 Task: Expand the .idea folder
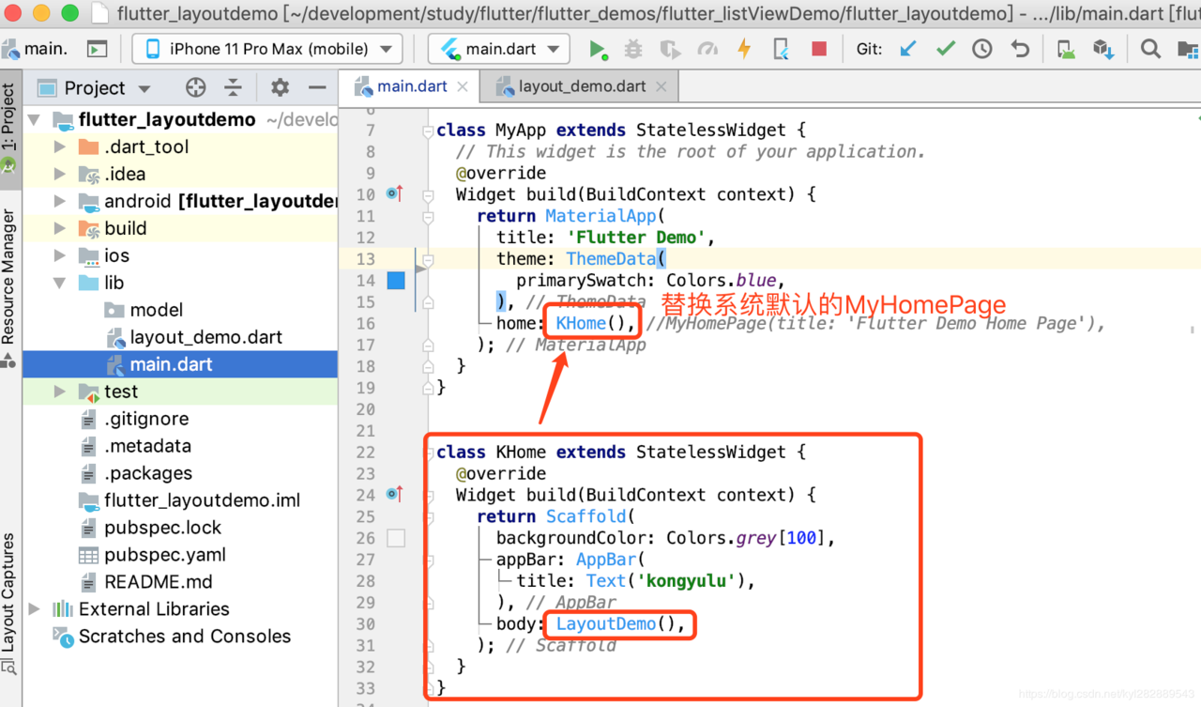click(x=60, y=174)
